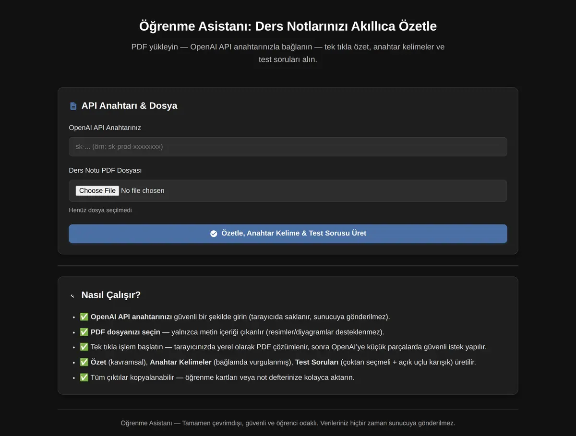Click the small icon beside Nasıl Çalışır?
Viewport: 576px width, 436px height.
pyautogui.click(x=72, y=295)
